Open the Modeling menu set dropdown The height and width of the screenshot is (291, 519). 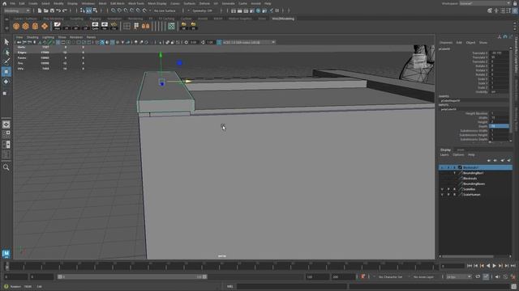(16, 11)
